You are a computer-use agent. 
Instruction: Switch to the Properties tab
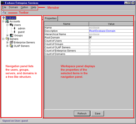point(51,18)
